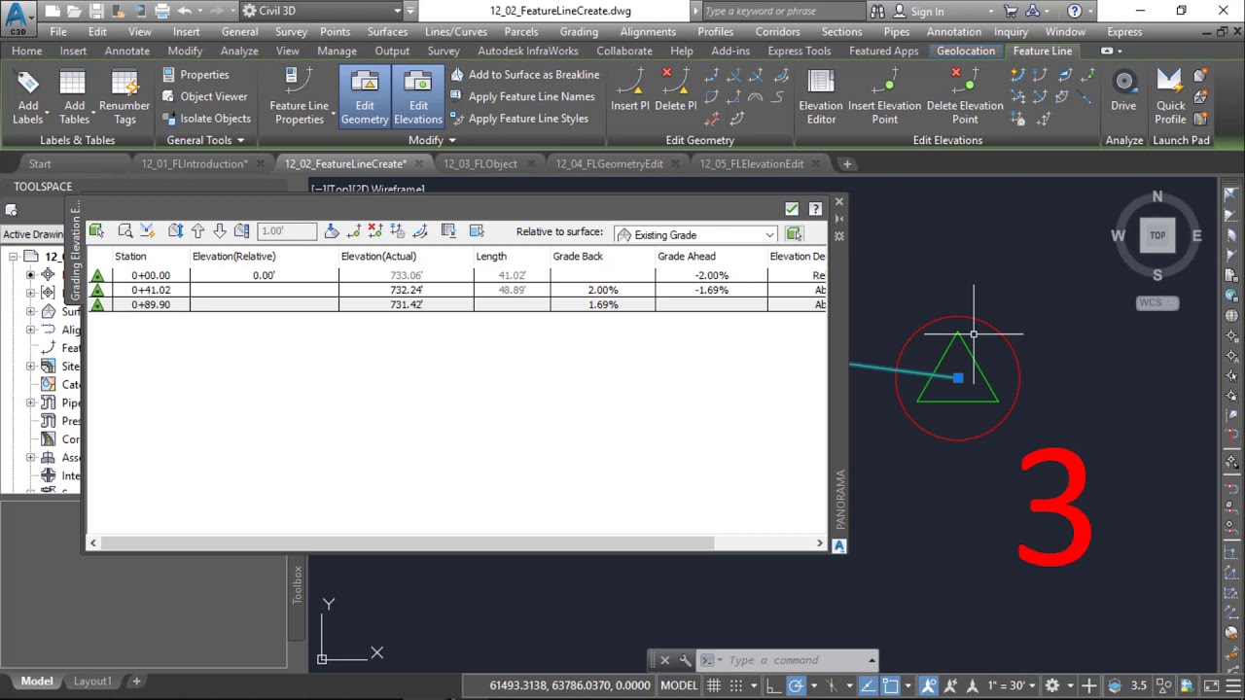This screenshot has width=1245, height=700.
Task: Switch to 12_05_FLElevationEdit drawing tab
Action: [x=752, y=163]
